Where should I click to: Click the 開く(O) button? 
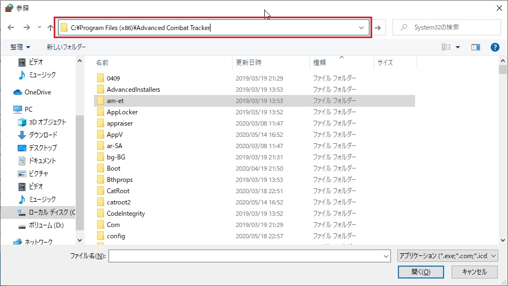pyautogui.click(x=421, y=272)
